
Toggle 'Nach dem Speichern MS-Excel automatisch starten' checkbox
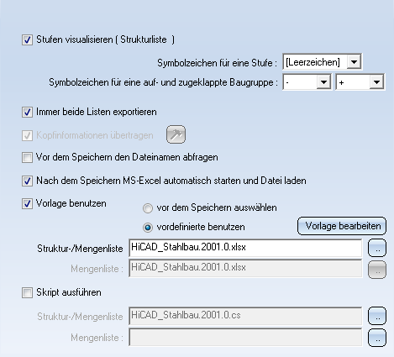[x=27, y=181]
